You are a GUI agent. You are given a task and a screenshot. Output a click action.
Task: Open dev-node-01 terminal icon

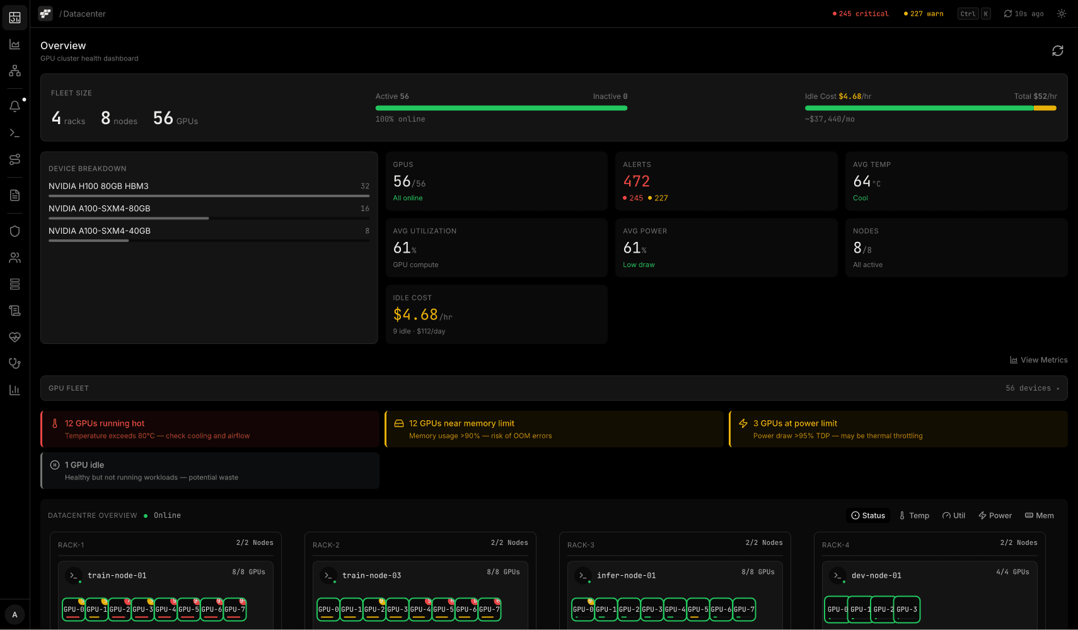tap(838, 576)
